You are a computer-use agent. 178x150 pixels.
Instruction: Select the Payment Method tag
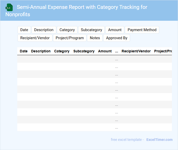pyautogui.click(x=142, y=30)
